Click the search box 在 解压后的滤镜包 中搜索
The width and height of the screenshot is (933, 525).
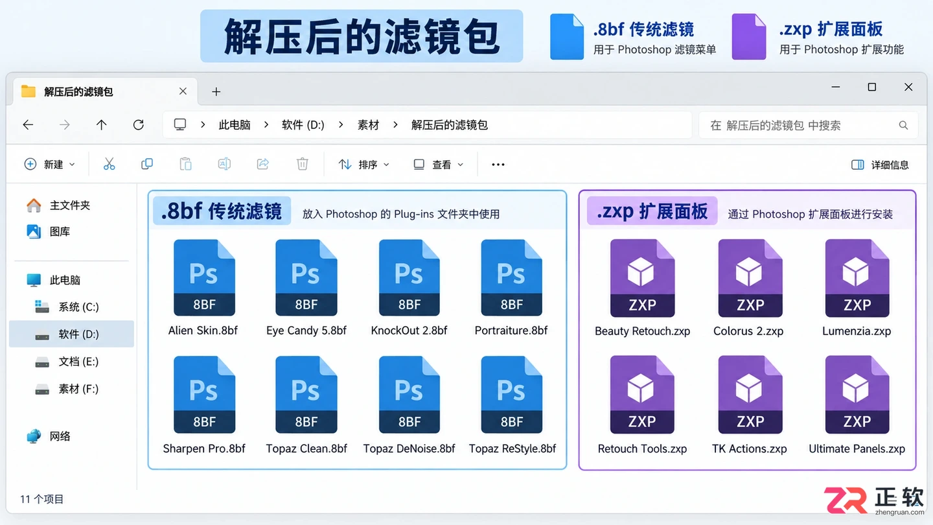point(808,125)
